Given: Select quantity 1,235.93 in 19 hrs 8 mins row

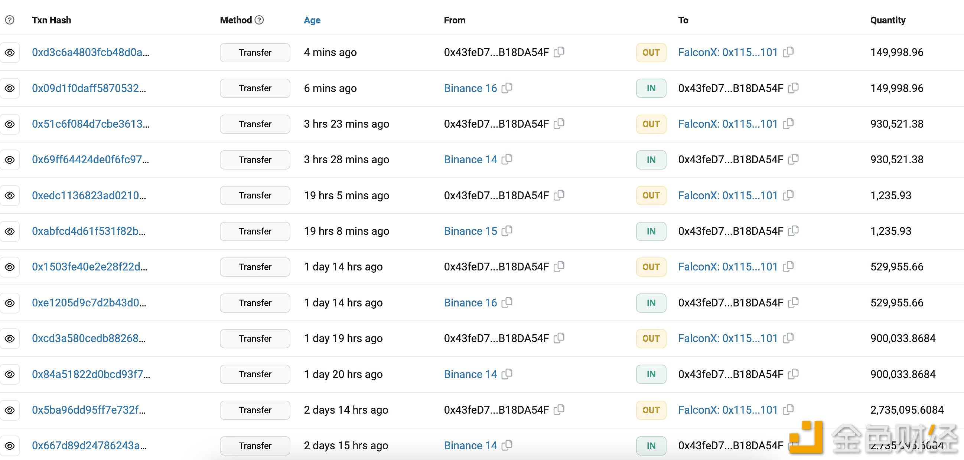Looking at the screenshot, I should click(x=890, y=231).
